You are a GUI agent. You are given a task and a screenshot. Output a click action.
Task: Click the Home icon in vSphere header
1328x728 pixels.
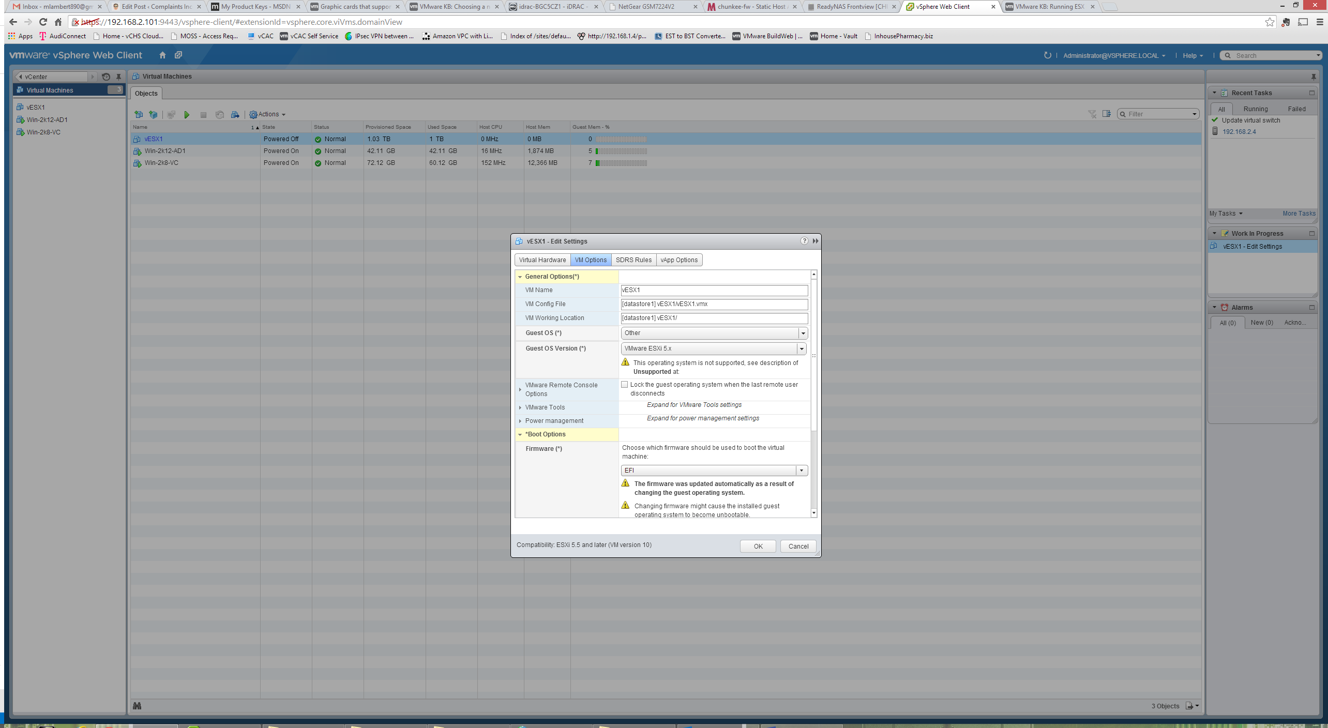click(x=162, y=55)
